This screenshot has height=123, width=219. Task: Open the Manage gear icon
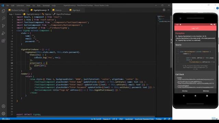tap(3, 113)
